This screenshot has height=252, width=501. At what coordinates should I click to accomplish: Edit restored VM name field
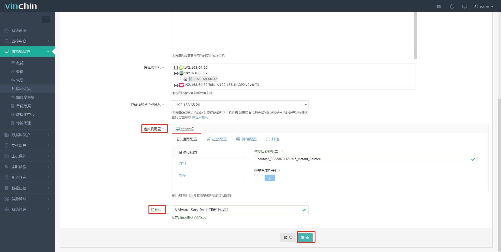366,159
